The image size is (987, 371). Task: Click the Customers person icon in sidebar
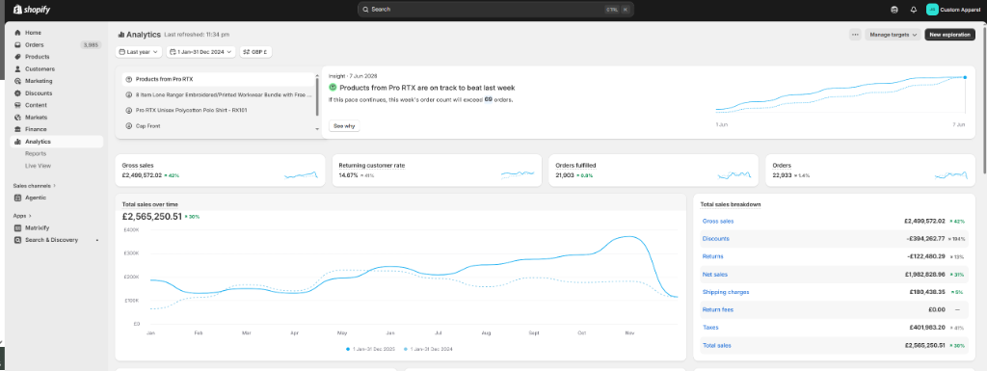[x=17, y=69]
